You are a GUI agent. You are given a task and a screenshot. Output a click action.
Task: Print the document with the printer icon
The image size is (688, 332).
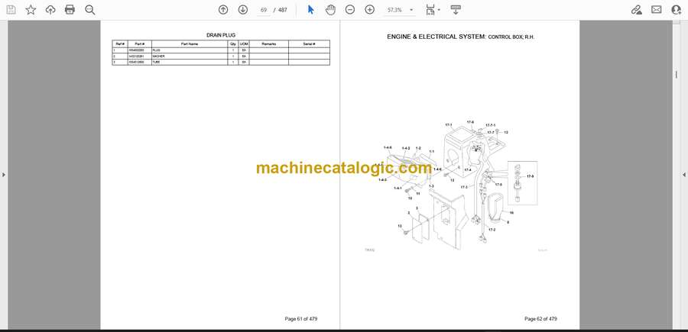pyautogui.click(x=70, y=10)
